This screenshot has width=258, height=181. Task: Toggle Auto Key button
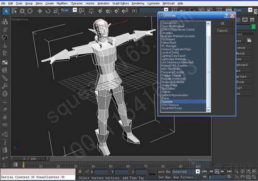coord(164,172)
